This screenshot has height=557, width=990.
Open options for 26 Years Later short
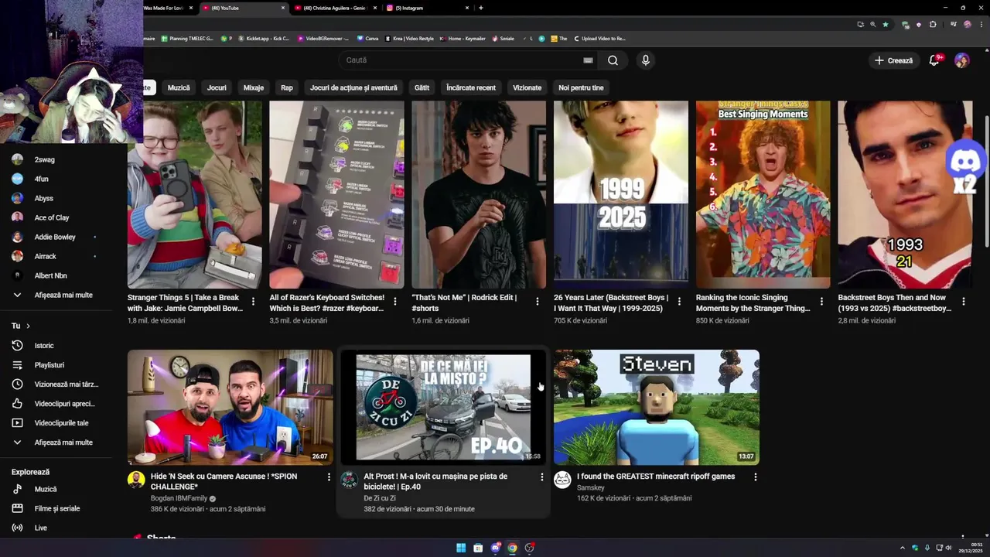point(680,302)
